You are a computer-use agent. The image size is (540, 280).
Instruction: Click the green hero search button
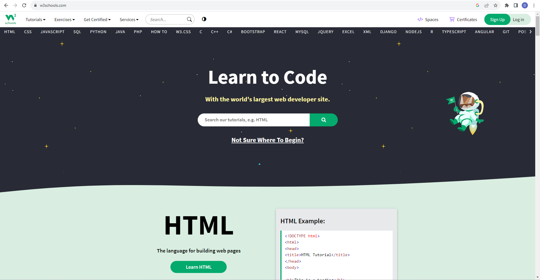point(324,120)
